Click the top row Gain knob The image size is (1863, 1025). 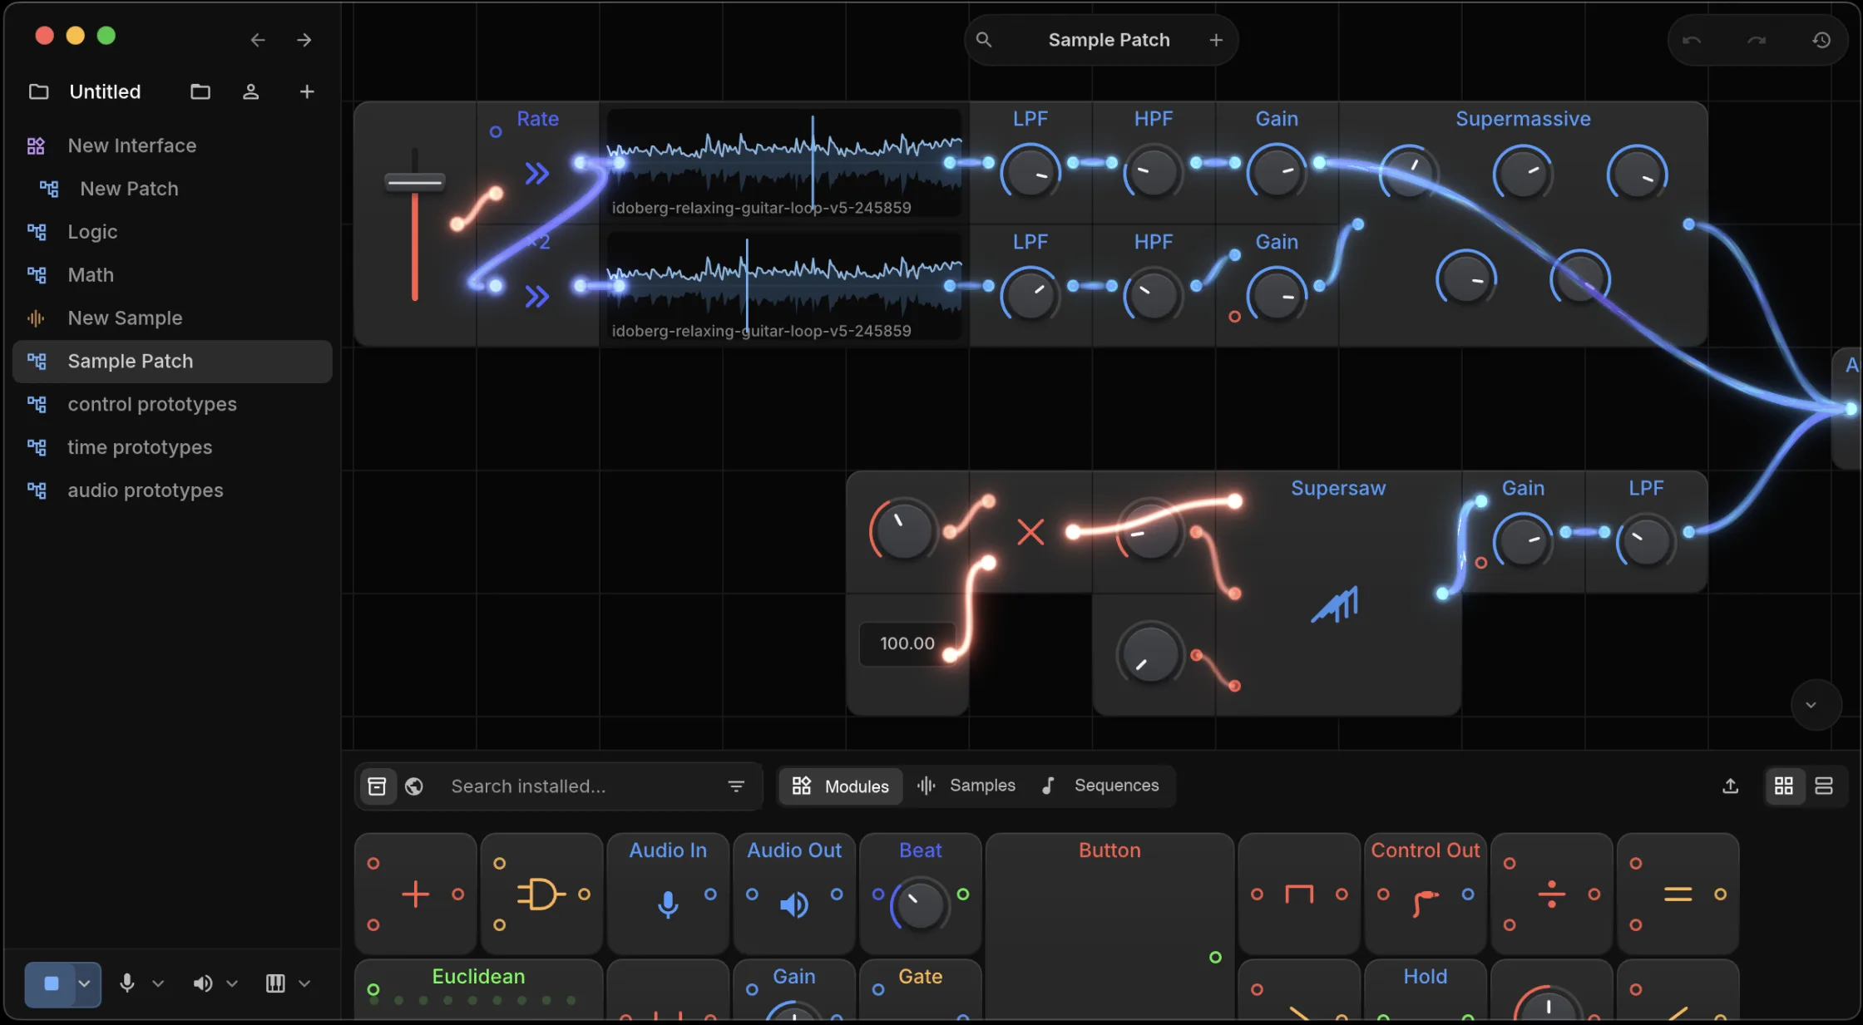coord(1277,172)
